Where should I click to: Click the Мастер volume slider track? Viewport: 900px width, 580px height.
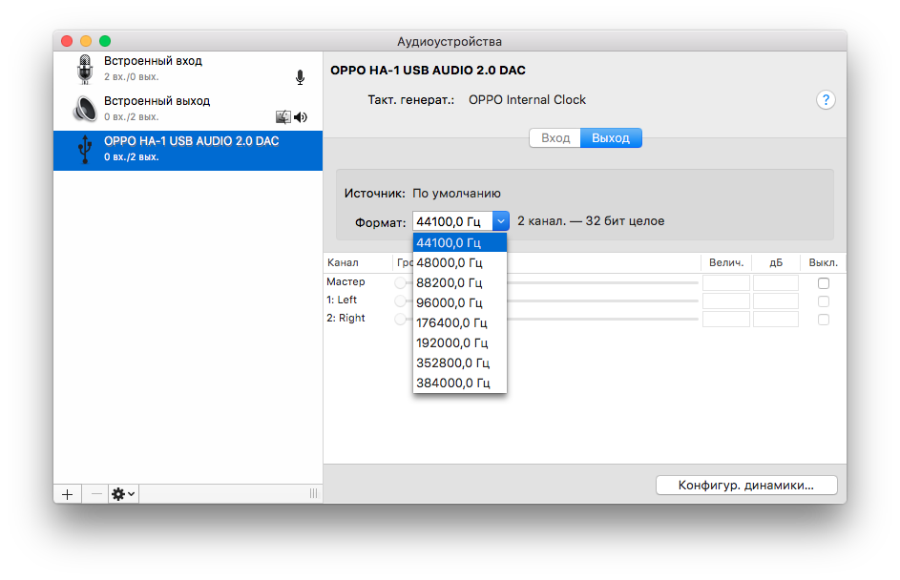point(601,283)
